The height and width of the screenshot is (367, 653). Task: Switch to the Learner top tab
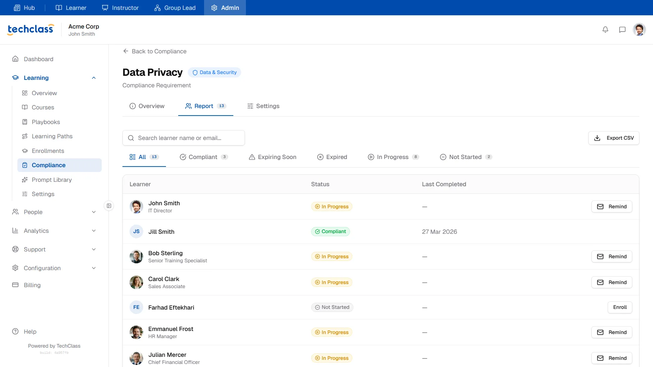pos(71,7)
